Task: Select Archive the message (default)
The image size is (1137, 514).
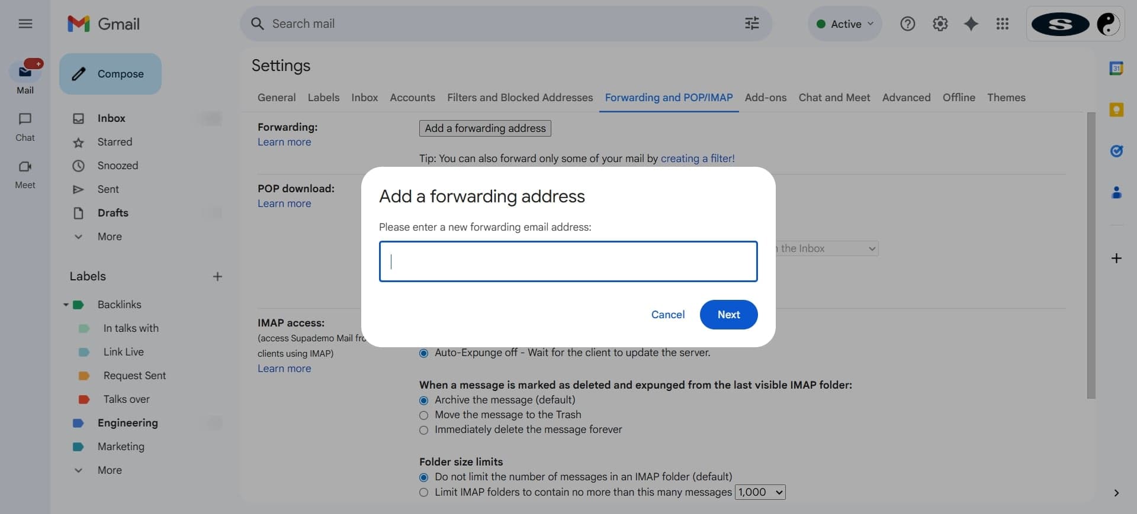Action: coord(423,400)
